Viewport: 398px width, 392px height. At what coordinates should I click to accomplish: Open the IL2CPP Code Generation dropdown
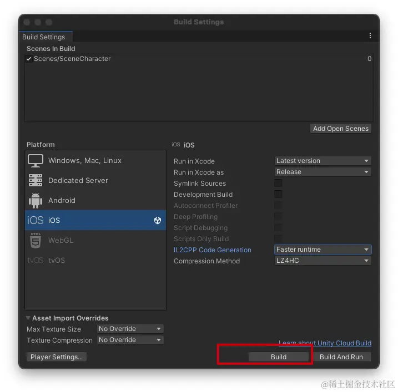coord(323,250)
